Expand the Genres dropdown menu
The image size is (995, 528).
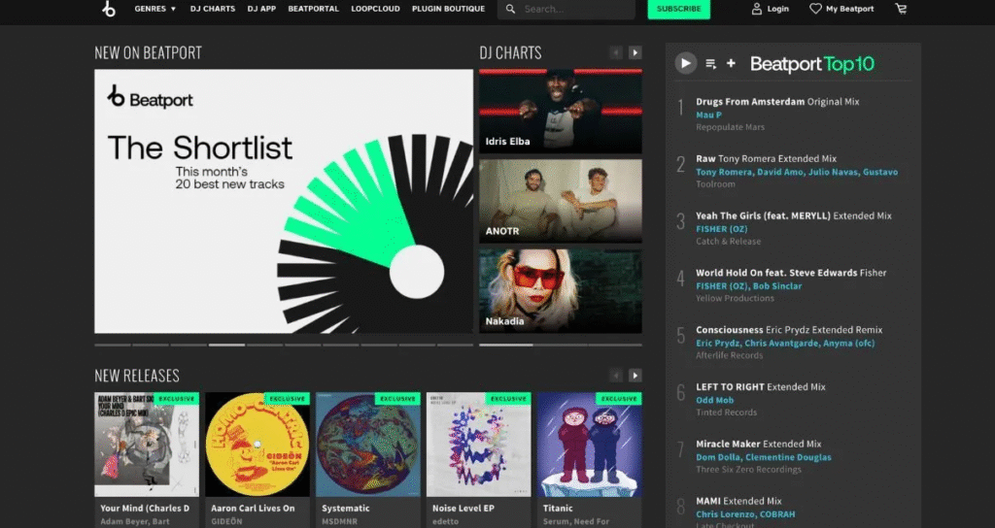tap(155, 9)
